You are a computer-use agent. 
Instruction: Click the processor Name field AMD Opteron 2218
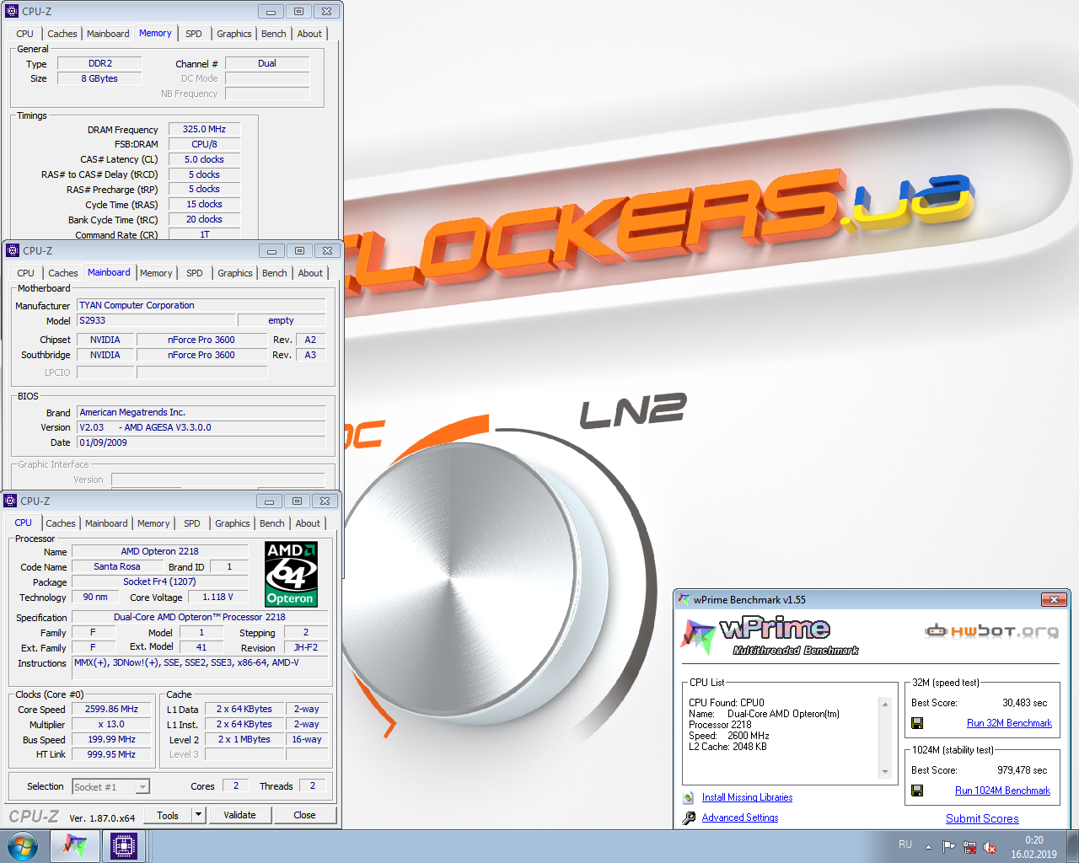tap(160, 551)
